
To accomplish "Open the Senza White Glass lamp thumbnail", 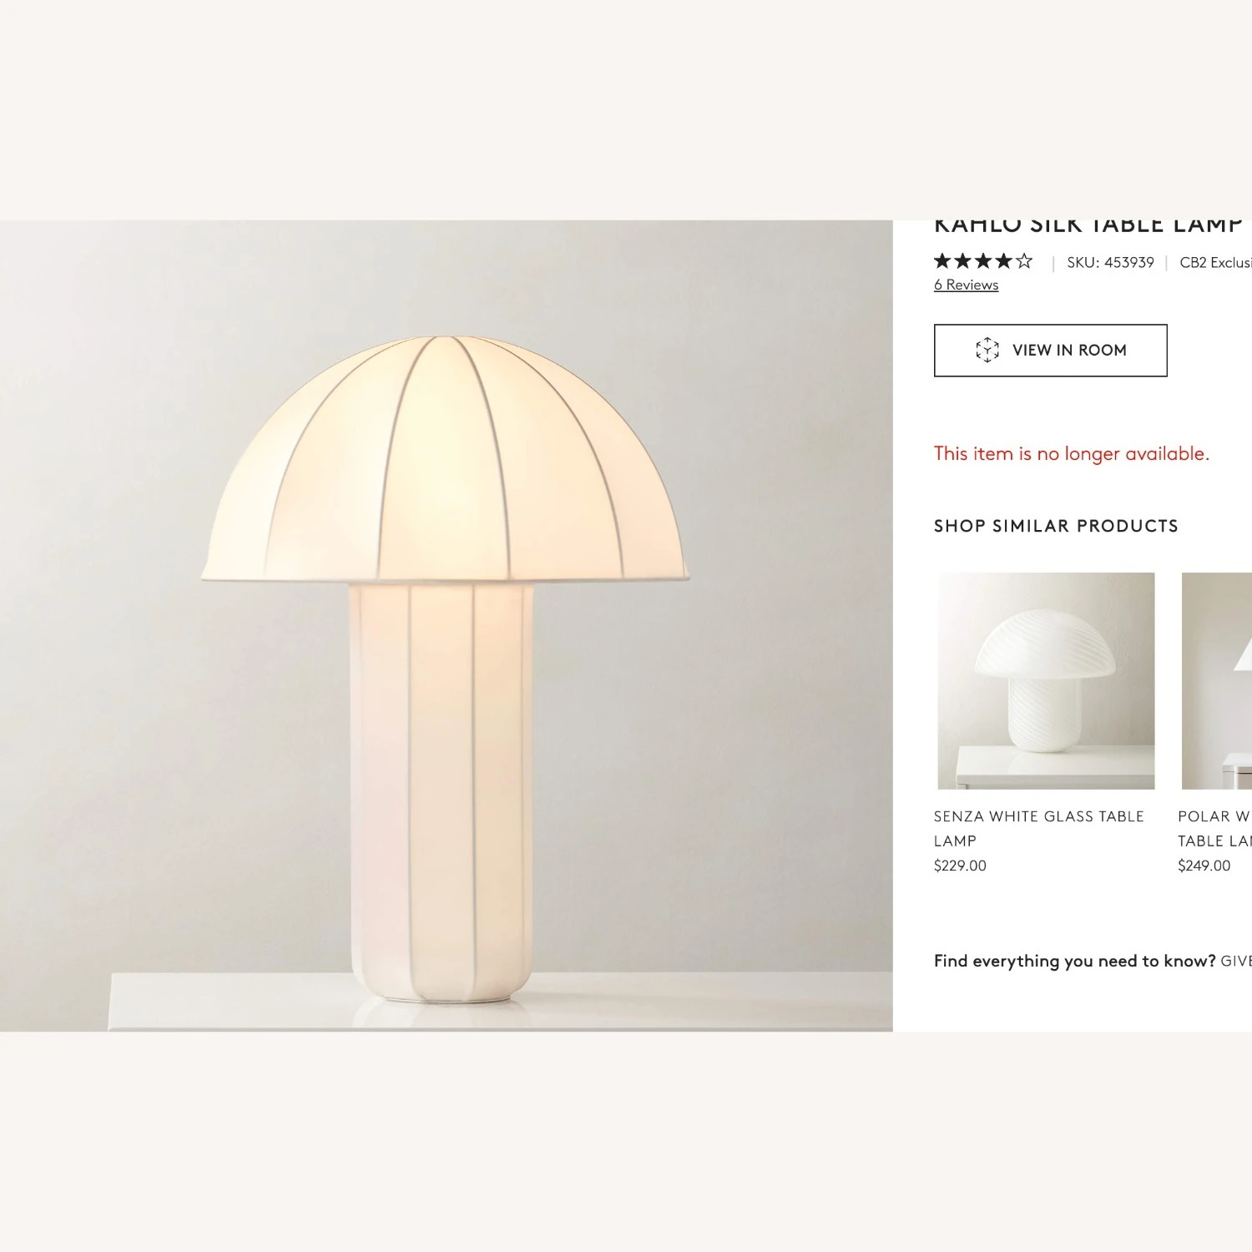I will tap(1046, 681).
